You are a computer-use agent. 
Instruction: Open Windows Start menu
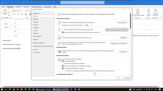point(2,89)
